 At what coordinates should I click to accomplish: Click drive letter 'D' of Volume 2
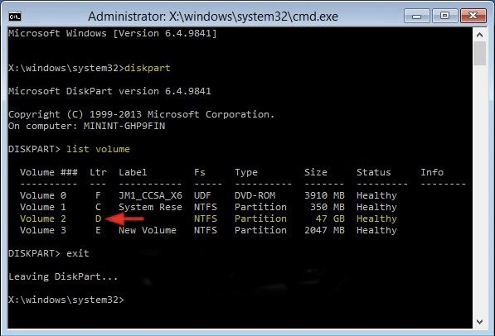[98, 218]
